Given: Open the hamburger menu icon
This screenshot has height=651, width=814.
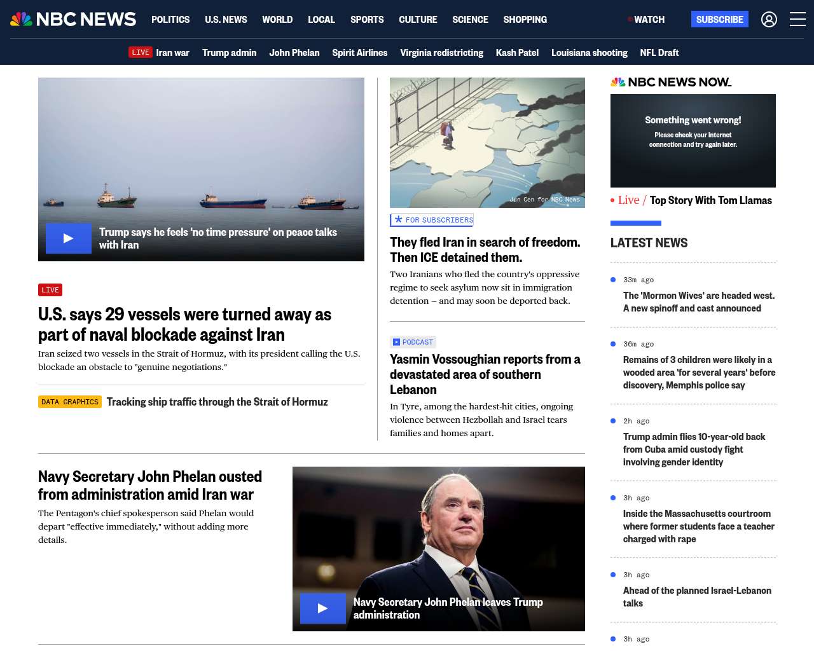Looking at the screenshot, I should 797,20.
